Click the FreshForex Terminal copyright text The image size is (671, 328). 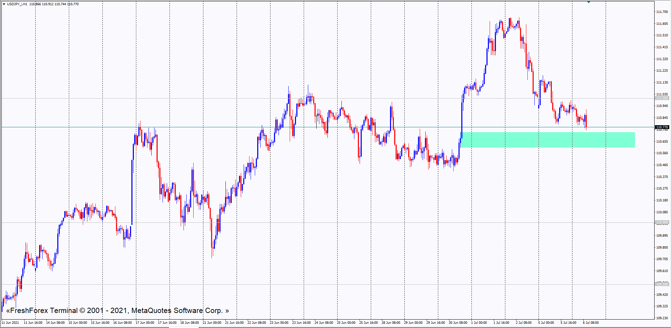pos(117,311)
